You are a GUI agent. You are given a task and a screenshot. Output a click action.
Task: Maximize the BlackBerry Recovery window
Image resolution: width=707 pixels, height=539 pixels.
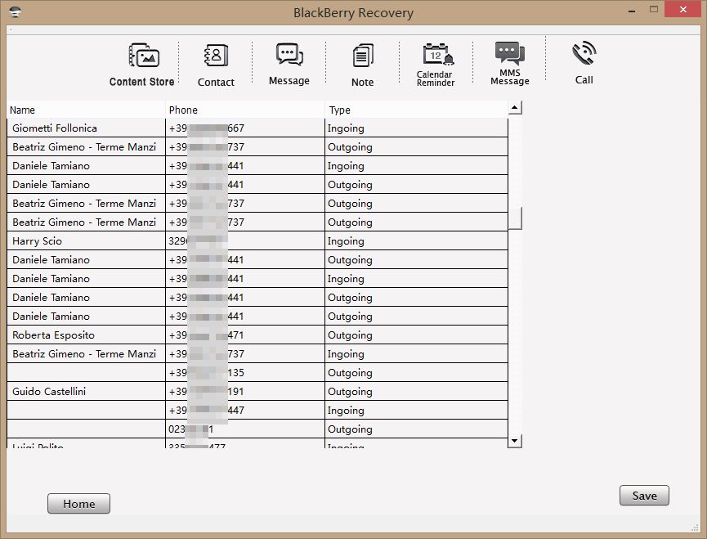[654, 10]
